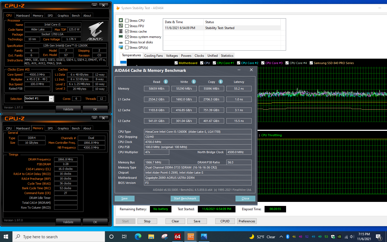
Task: Click the Stress FPU percent icon
Action: [x=121, y=26]
